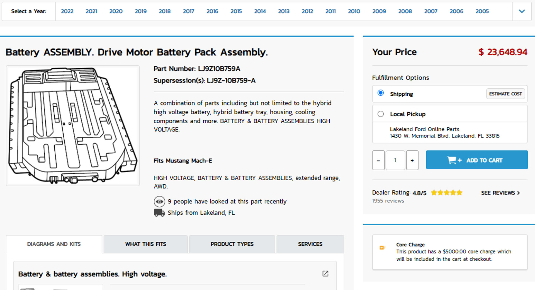
Task: Choose year 2005 from the list
Action: 482,11
